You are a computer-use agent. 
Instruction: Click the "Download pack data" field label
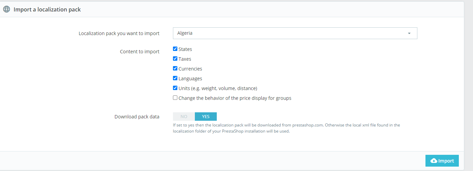(x=137, y=117)
